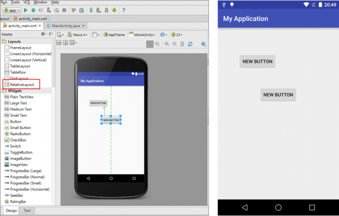Expand the MainActivity association dropdown

[142, 34]
